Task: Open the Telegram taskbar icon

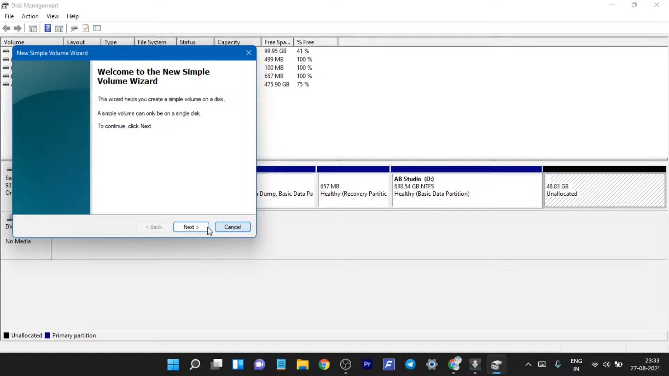Action: pyautogui.click(x=410, y=365)
